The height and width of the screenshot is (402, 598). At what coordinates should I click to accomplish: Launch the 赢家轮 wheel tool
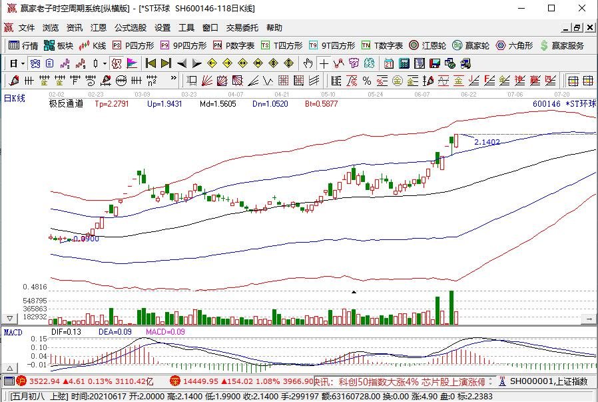pyautogui.click(x=471, y=46)
